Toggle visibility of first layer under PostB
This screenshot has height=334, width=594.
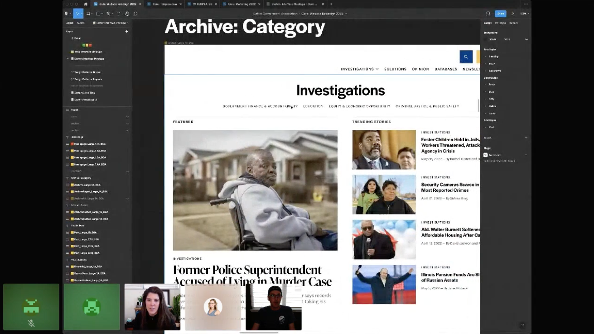tap(127, 117)
